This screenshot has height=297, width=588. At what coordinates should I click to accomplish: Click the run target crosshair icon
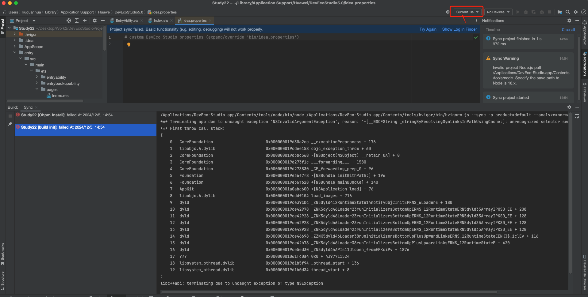448,12
